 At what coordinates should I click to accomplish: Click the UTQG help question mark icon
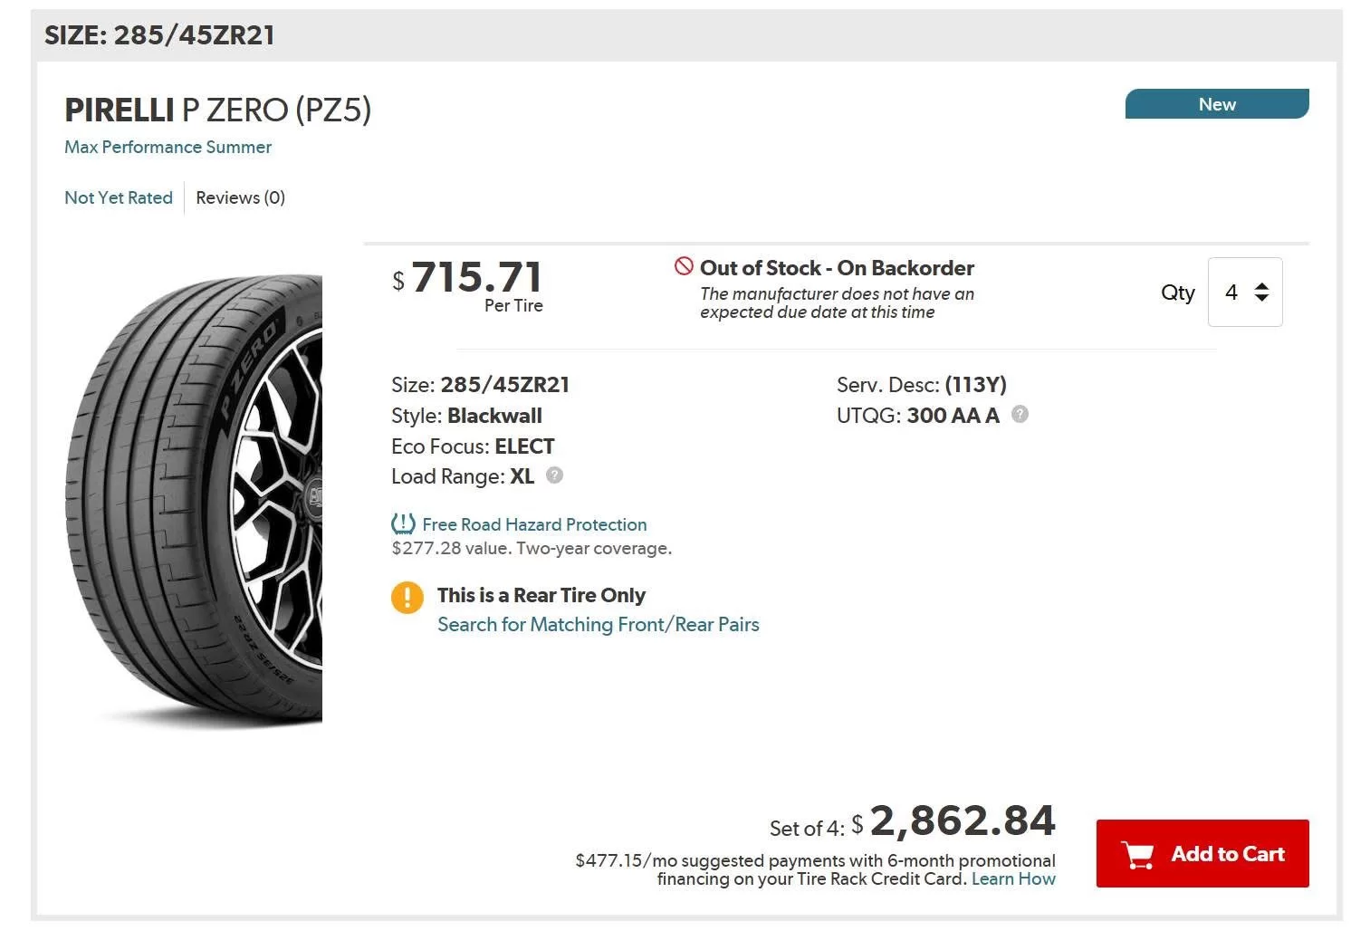pos(1020,415)
